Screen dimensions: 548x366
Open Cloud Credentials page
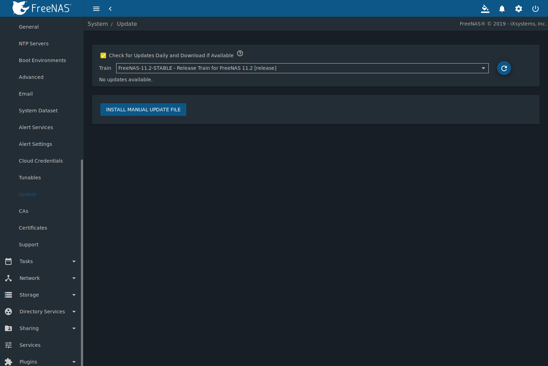[41, 161]
